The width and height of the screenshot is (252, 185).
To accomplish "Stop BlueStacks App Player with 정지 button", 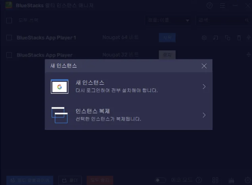I will coord(167,55).
